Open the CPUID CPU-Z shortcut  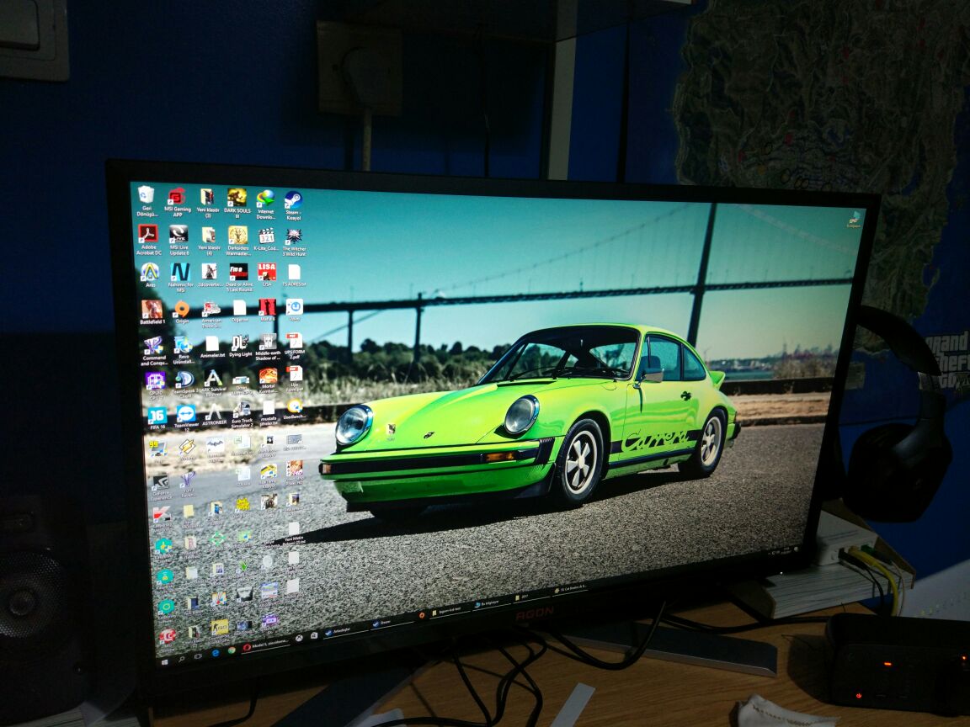coord(155,385)
